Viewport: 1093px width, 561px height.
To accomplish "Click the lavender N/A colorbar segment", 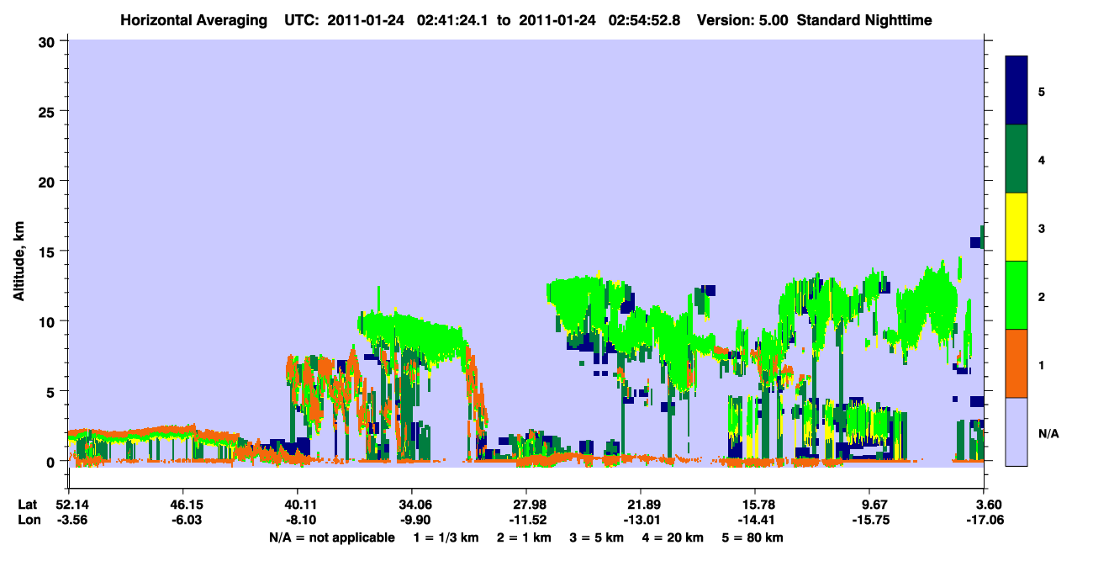I will pyautogui.click(x=1016, y=431).
